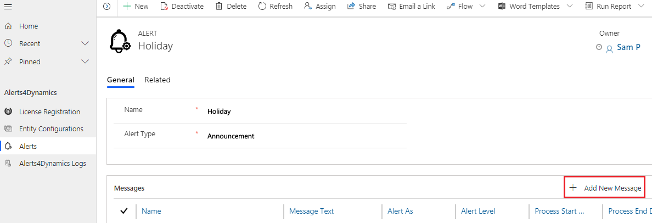Expand the Pinned section chevron
This screenshot has width=652, height=223.
click(x=85, y=62)
